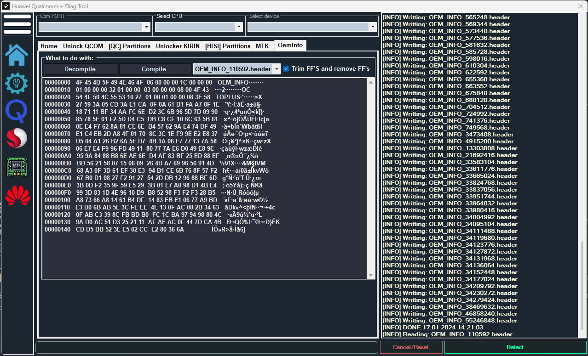Click the empty status field beside Cancel/Reset
Screen dimensions: 588x356
207,347
